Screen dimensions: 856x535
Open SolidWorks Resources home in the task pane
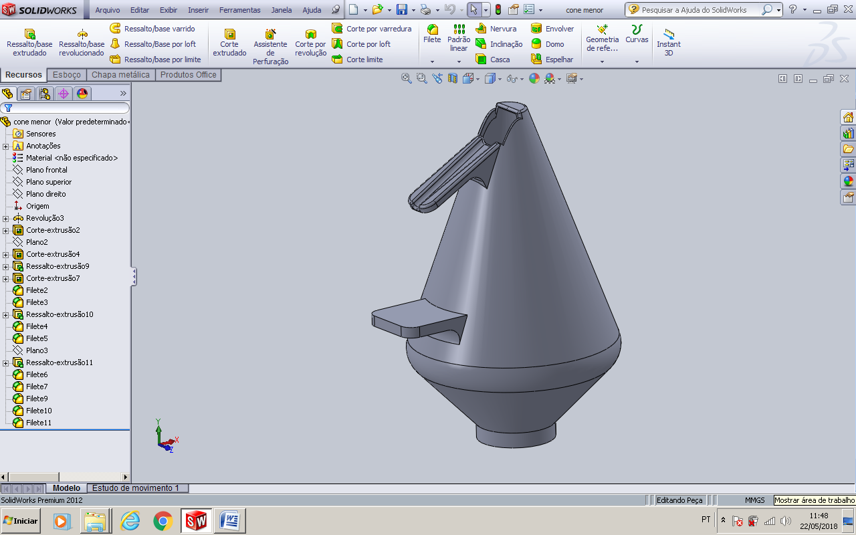[x=848, y=117]
